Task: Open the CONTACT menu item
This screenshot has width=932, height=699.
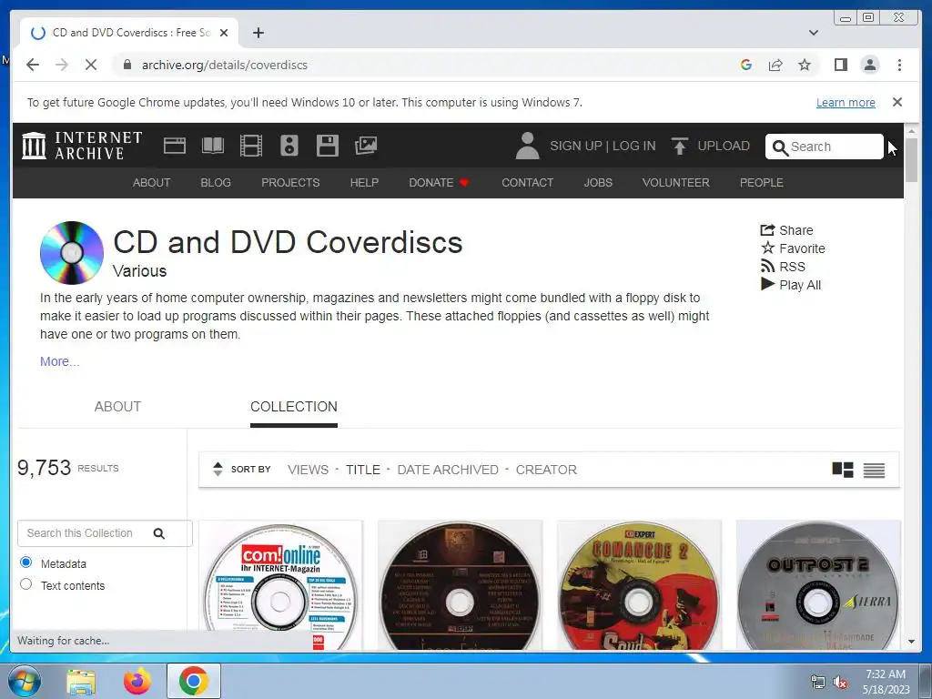Action: (x=527, y=182)
